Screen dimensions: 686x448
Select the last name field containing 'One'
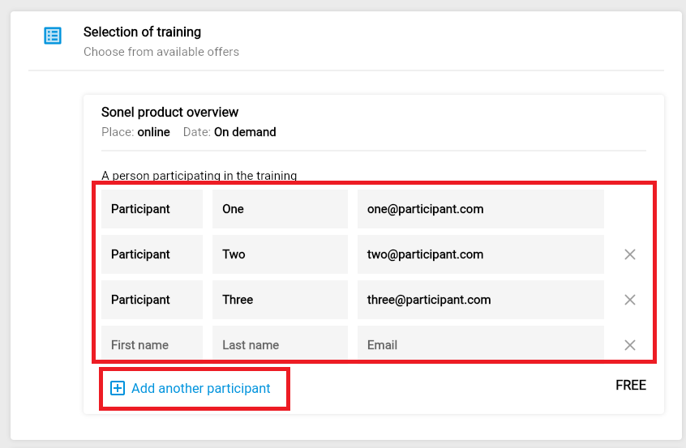click(280, 209)
